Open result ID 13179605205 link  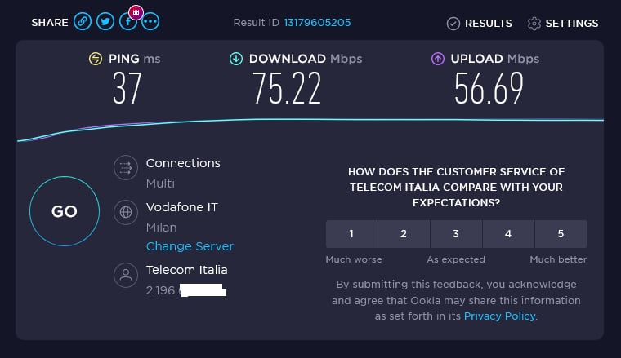click(317, 23)
